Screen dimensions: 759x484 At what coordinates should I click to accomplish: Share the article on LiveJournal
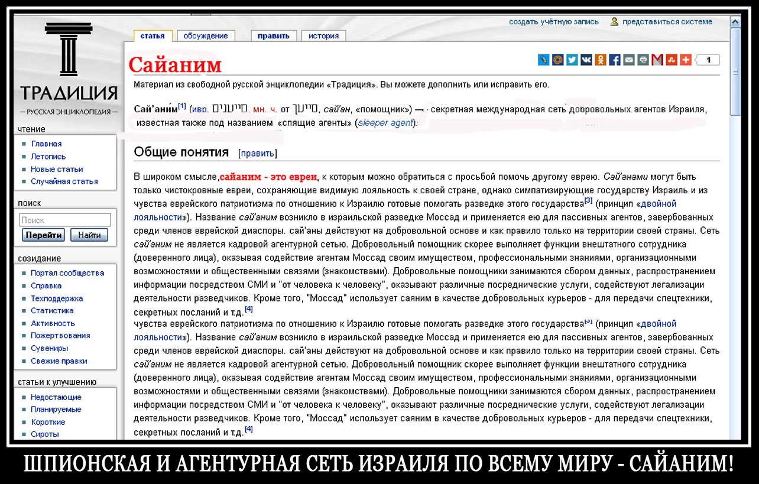(543, 60)
